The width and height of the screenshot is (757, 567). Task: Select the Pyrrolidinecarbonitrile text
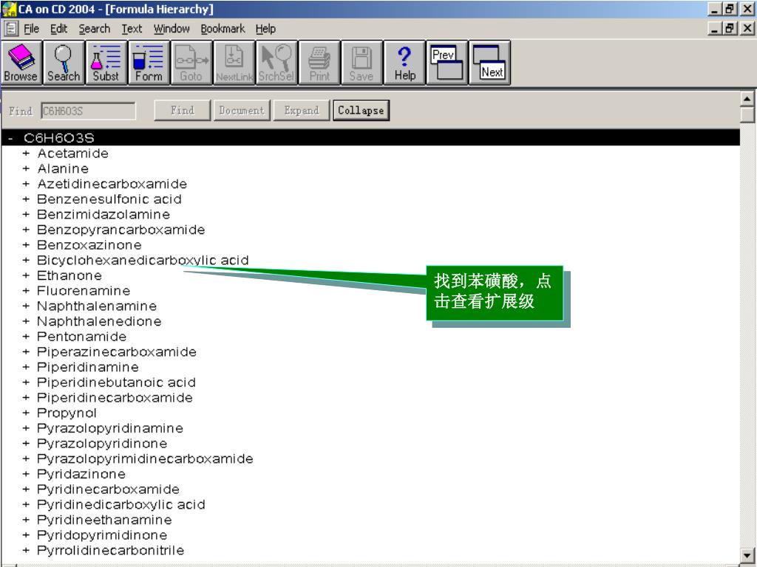pyautogui.click(x=111, y=551)
